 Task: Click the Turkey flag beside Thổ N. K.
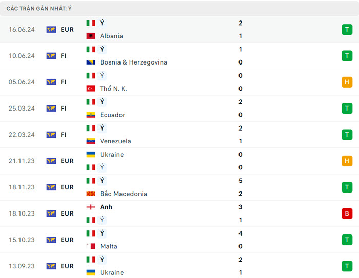click(91, 89)
